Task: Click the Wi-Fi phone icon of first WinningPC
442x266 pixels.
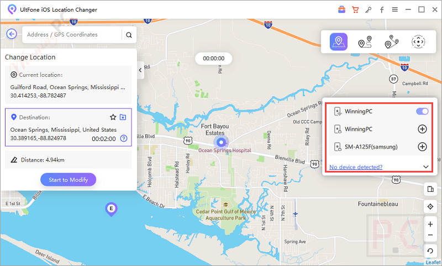Action: tap(338, 111)
